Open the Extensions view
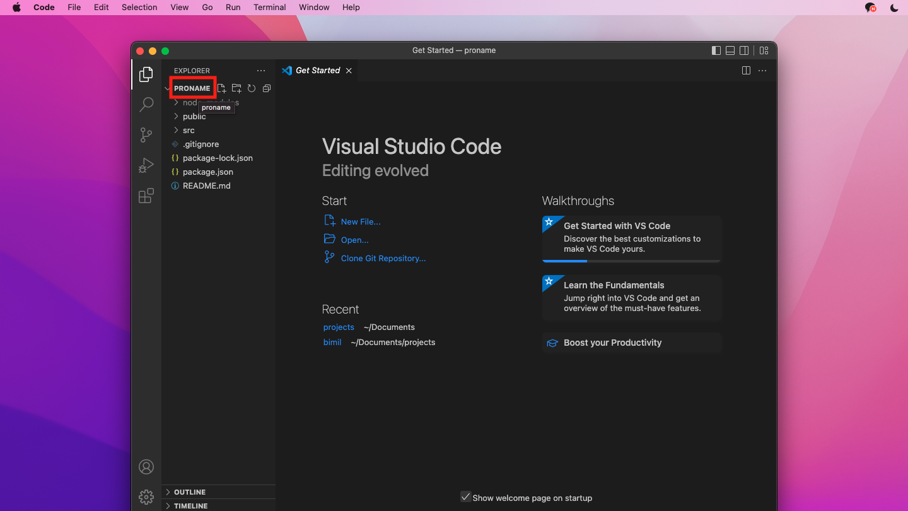The width and height of the screenshot is (908, 511). coord(146,196)
